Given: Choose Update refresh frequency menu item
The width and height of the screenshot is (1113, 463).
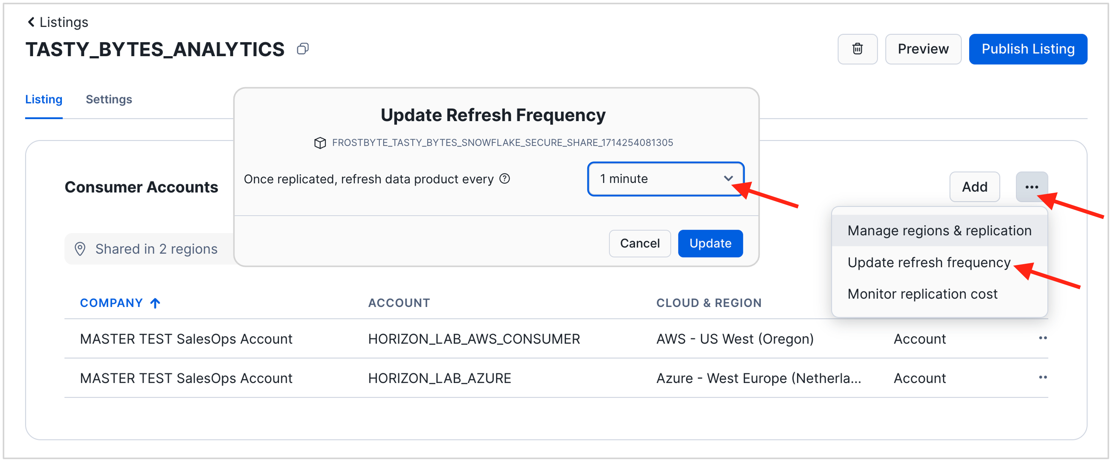Looking at the screenshot, I should click(x=929, y=263).
